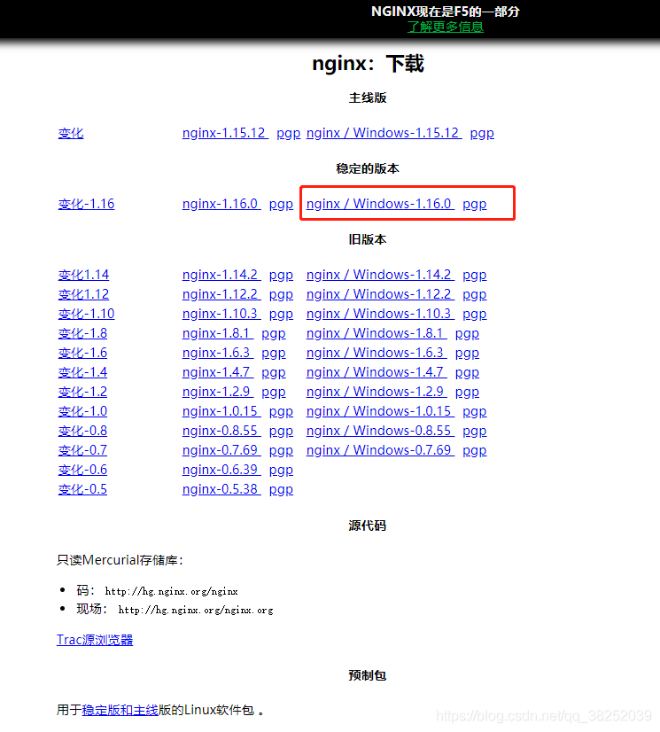Screen dimensions: 660x732
Task: Open pgp signature for nginx-1.12.2
Action: coord(281,294)
